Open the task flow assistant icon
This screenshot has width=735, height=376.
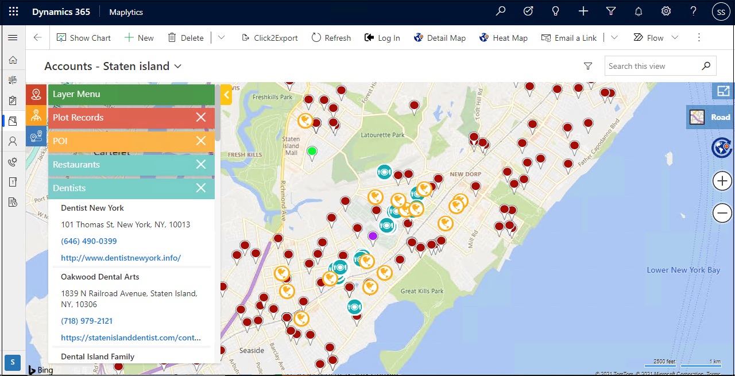(528, 11)
